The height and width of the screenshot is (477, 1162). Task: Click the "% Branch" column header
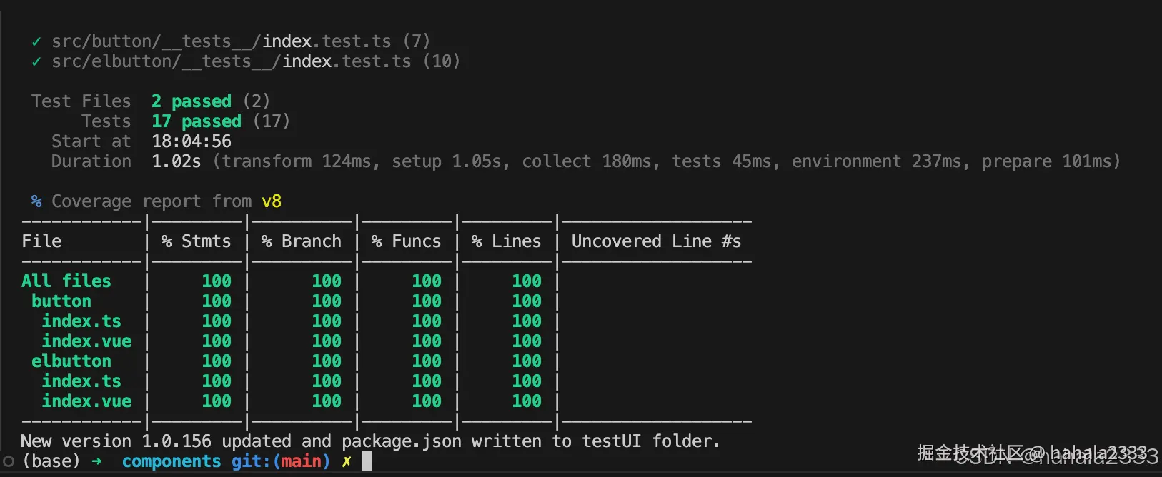(x=301, y=241)
